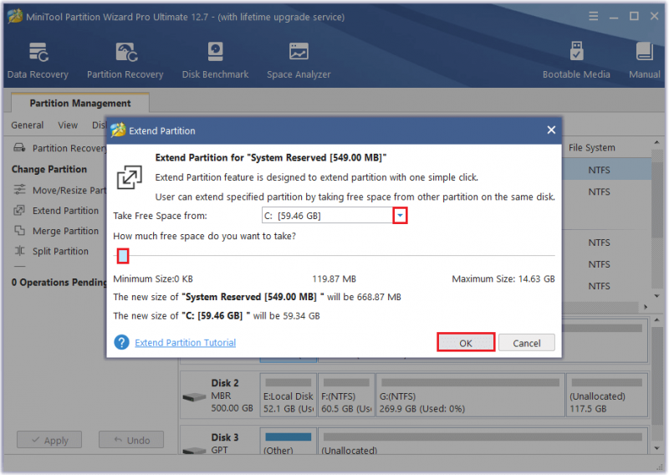Click the Apply button
This screenshot has height=475, width=669.
click(x=49, y=440)
